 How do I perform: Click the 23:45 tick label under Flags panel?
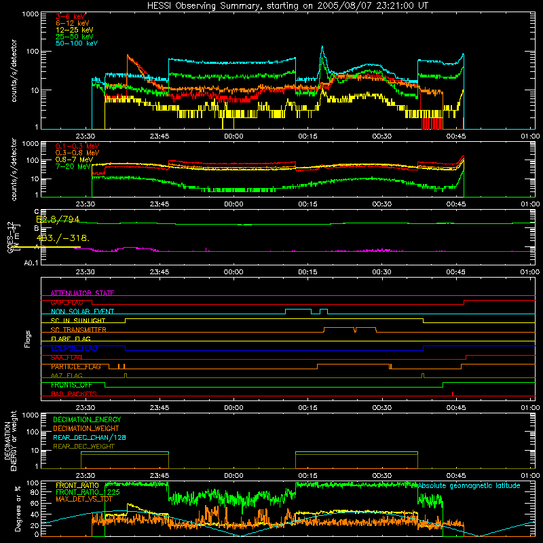pyautogui.click(x=160, y=408)
